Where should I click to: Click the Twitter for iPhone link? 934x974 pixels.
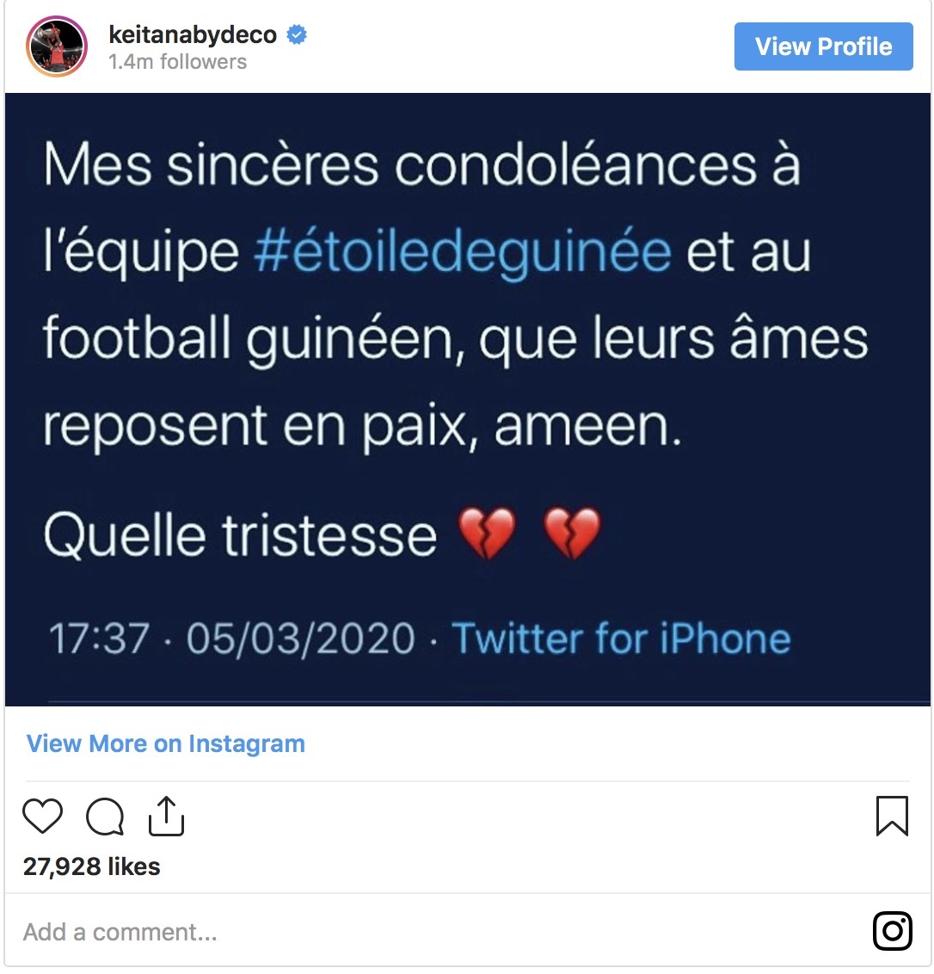621,638
